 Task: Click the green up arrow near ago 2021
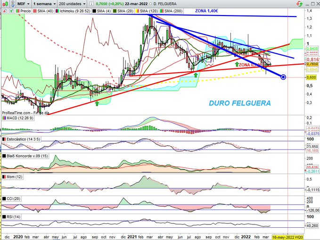point(196,75)
